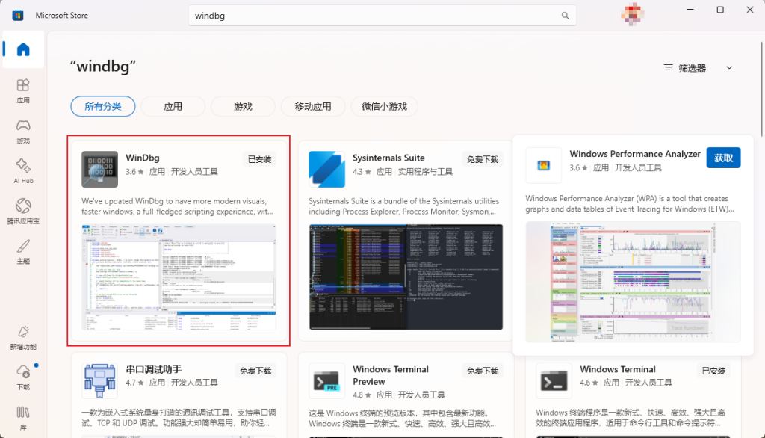Click the search magnifier icon
This screenshot has height=438, width=765.
[566, 16]
